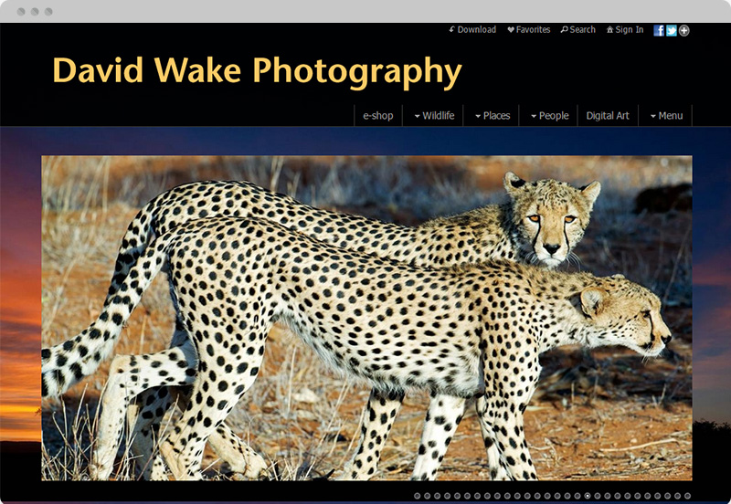
Task: Expand the Wildlife dropdown menu
Action: point(434,116)
